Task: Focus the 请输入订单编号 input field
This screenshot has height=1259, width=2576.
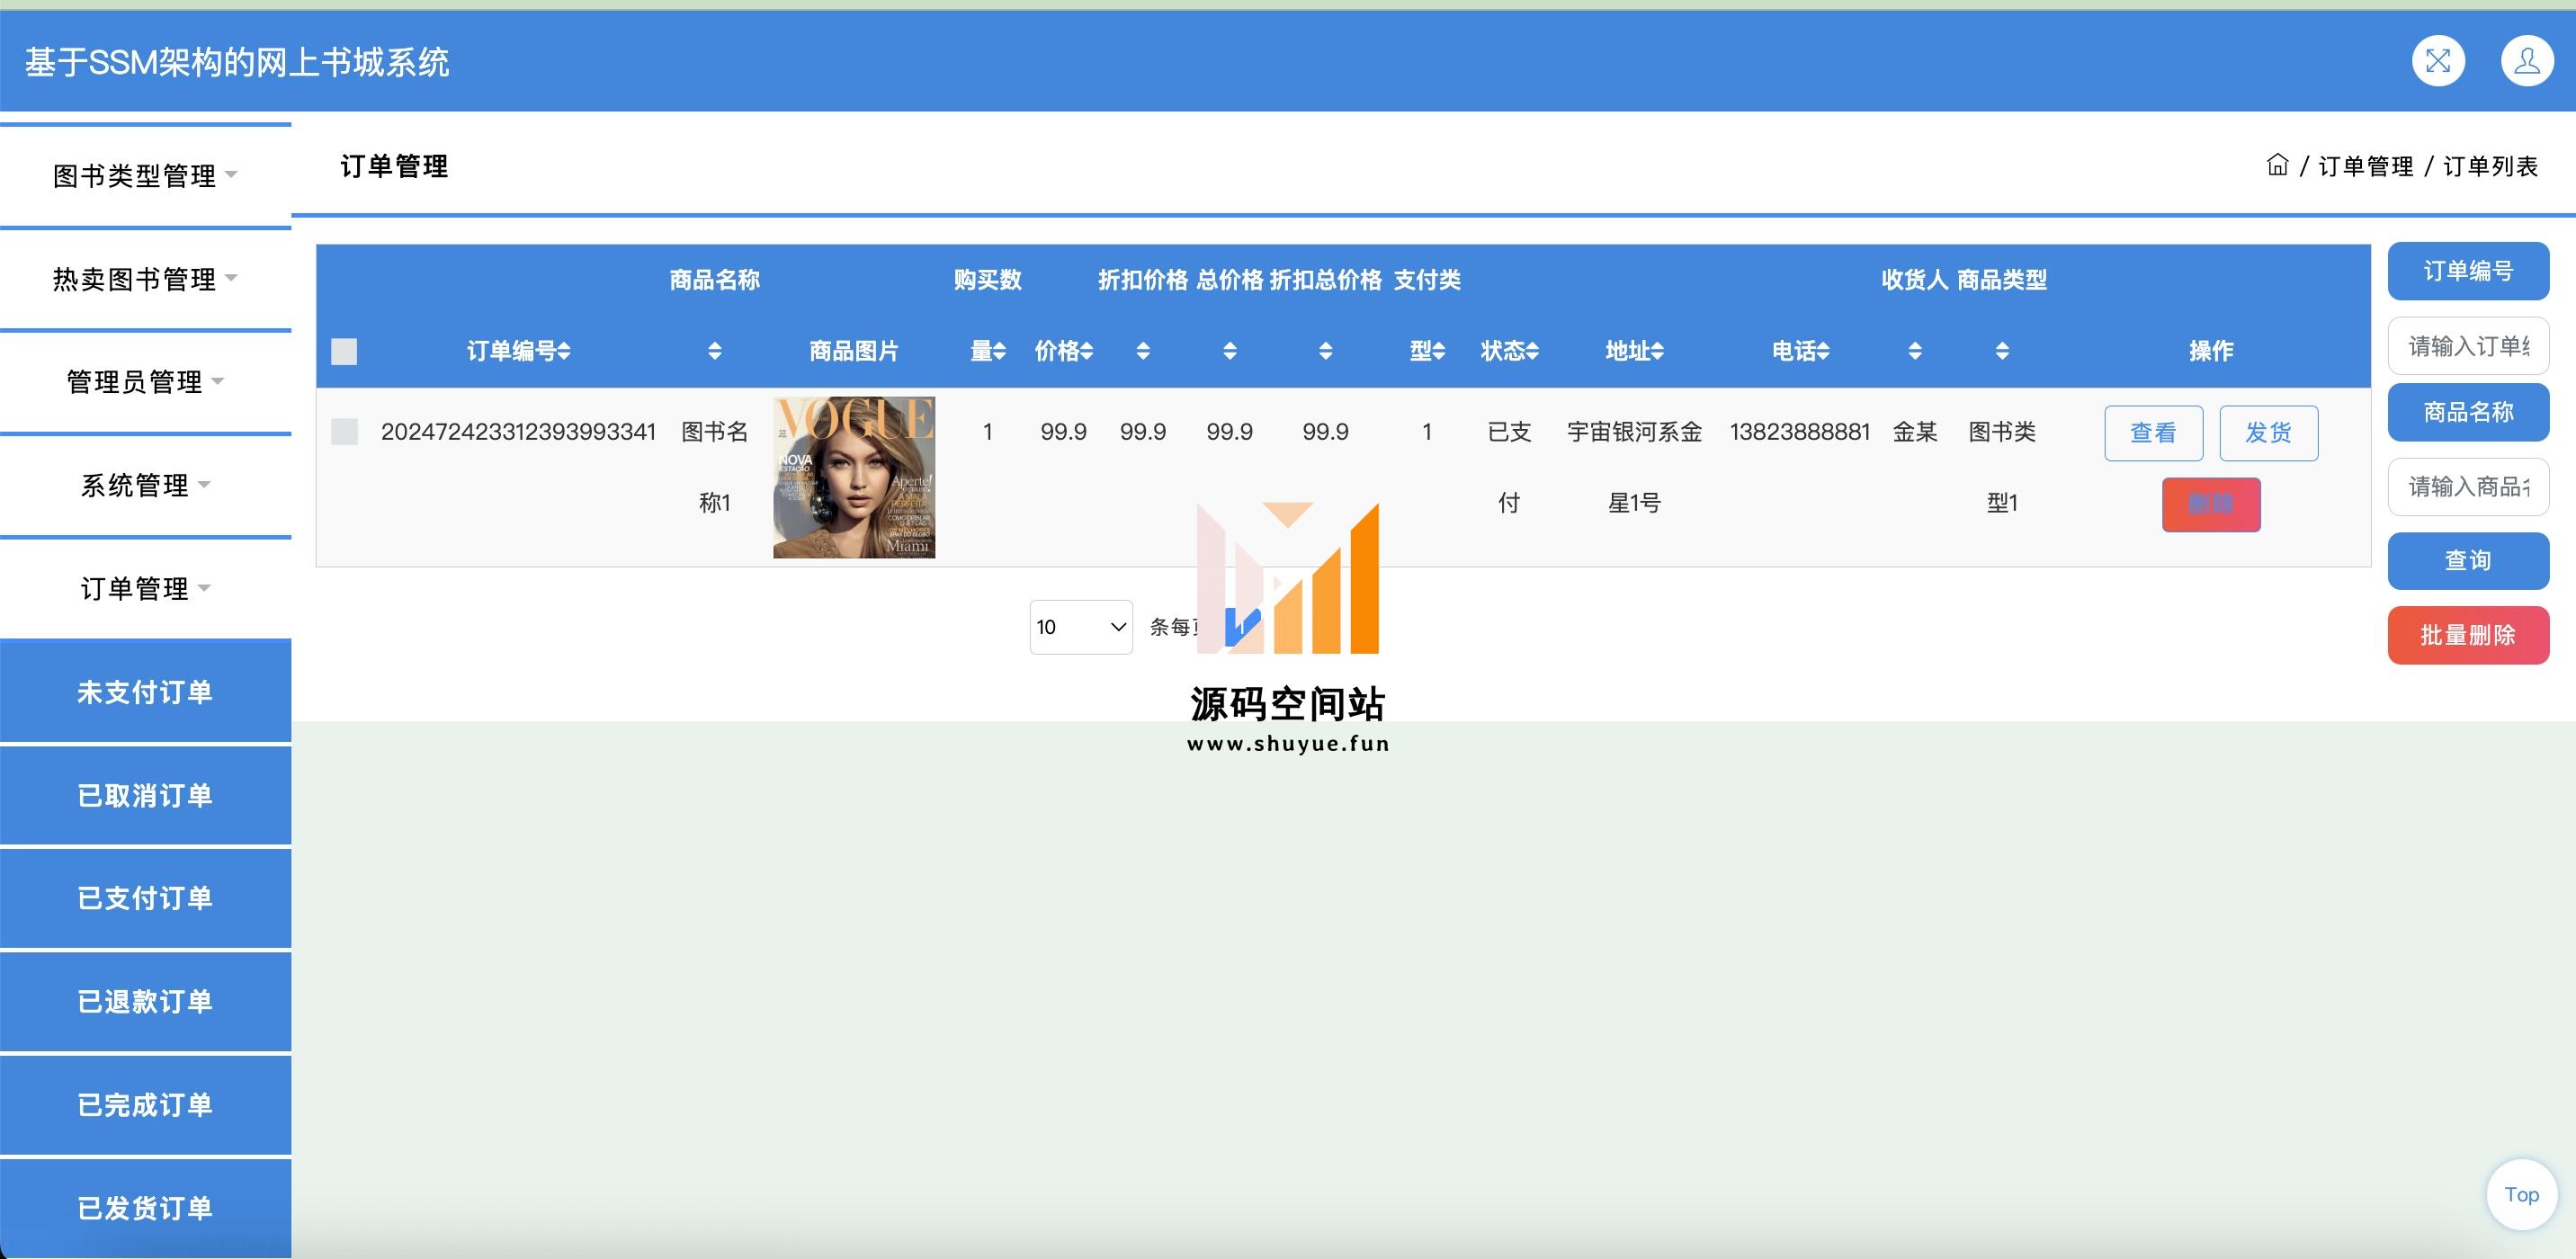Action: click(x=2467, y=346)
